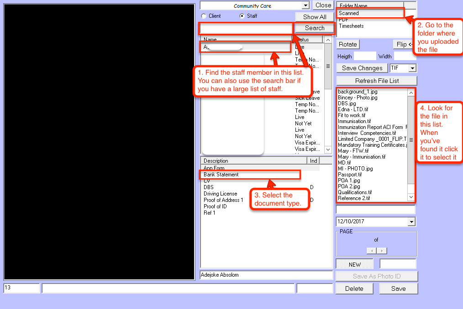Select Bank Statement document type
463x309 pixels.
click(x=221, y=175)
